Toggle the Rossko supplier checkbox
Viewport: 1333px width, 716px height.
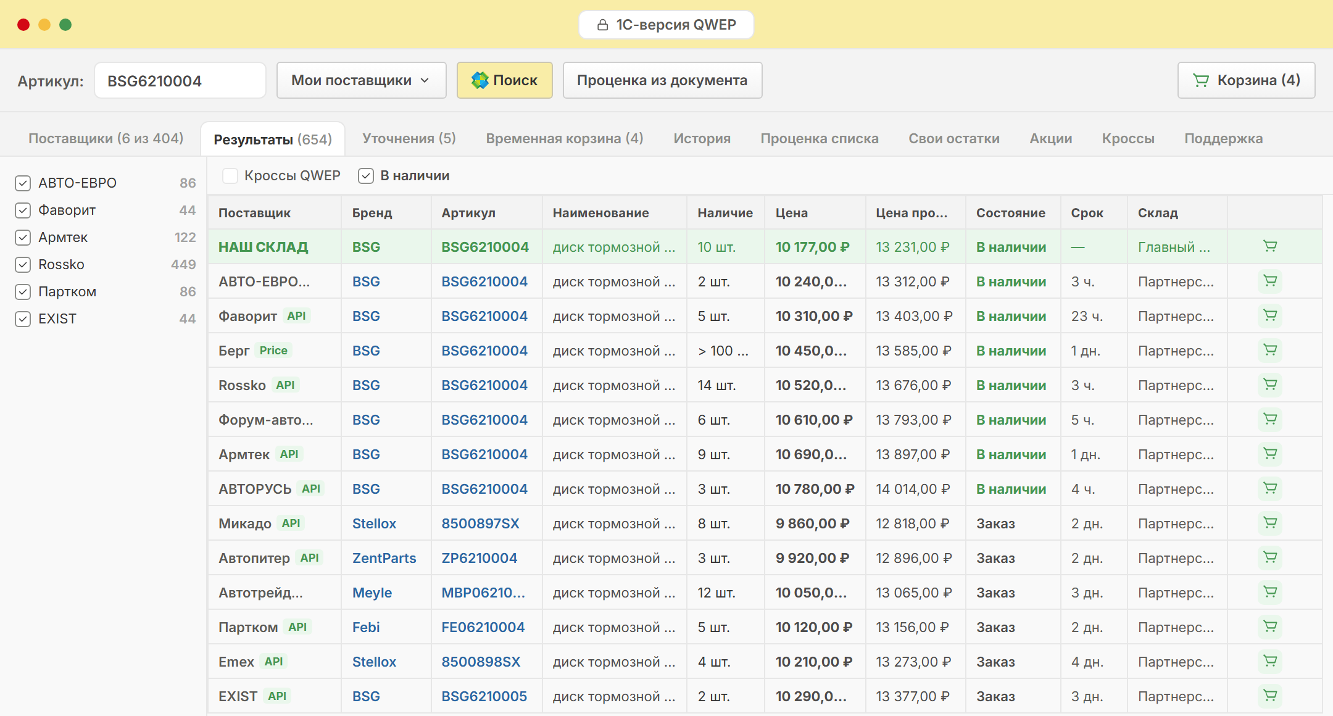pyautogui.click(x=23, y=264)
